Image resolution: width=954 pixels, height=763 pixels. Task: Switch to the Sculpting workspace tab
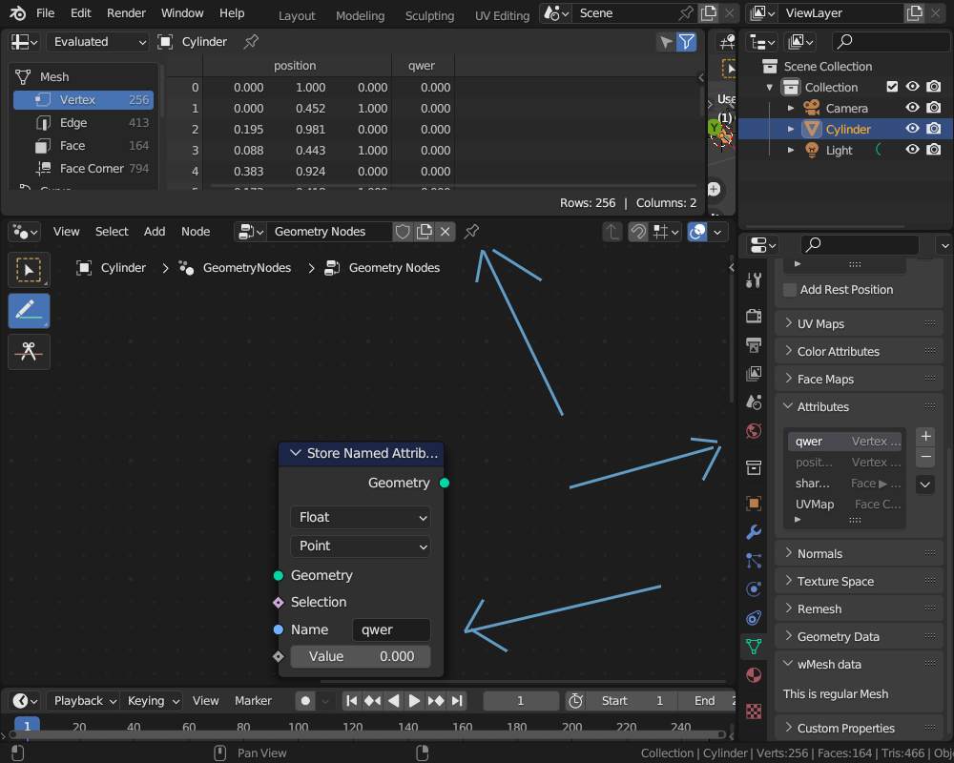(429, 15)
